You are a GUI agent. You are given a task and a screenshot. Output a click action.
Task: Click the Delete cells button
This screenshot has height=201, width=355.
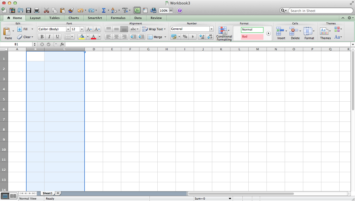point(295,34)
